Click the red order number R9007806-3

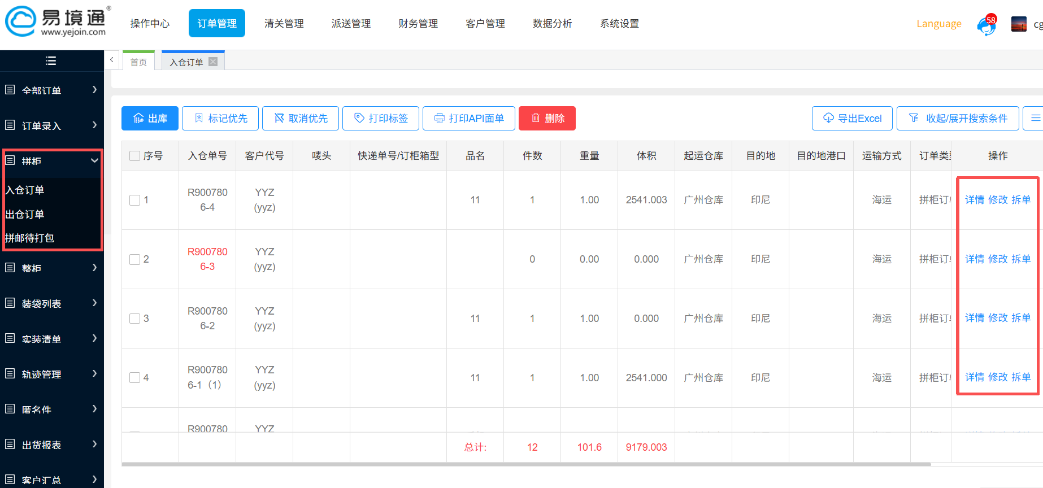coord(207,259)
